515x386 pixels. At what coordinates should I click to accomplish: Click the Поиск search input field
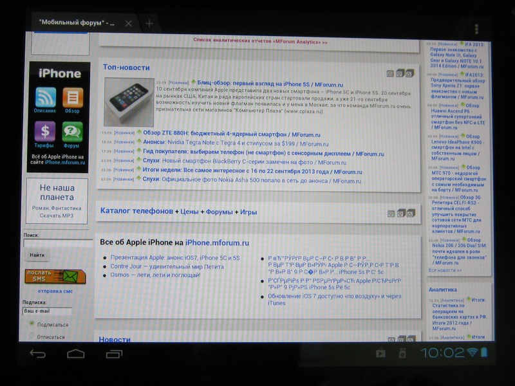58,243
